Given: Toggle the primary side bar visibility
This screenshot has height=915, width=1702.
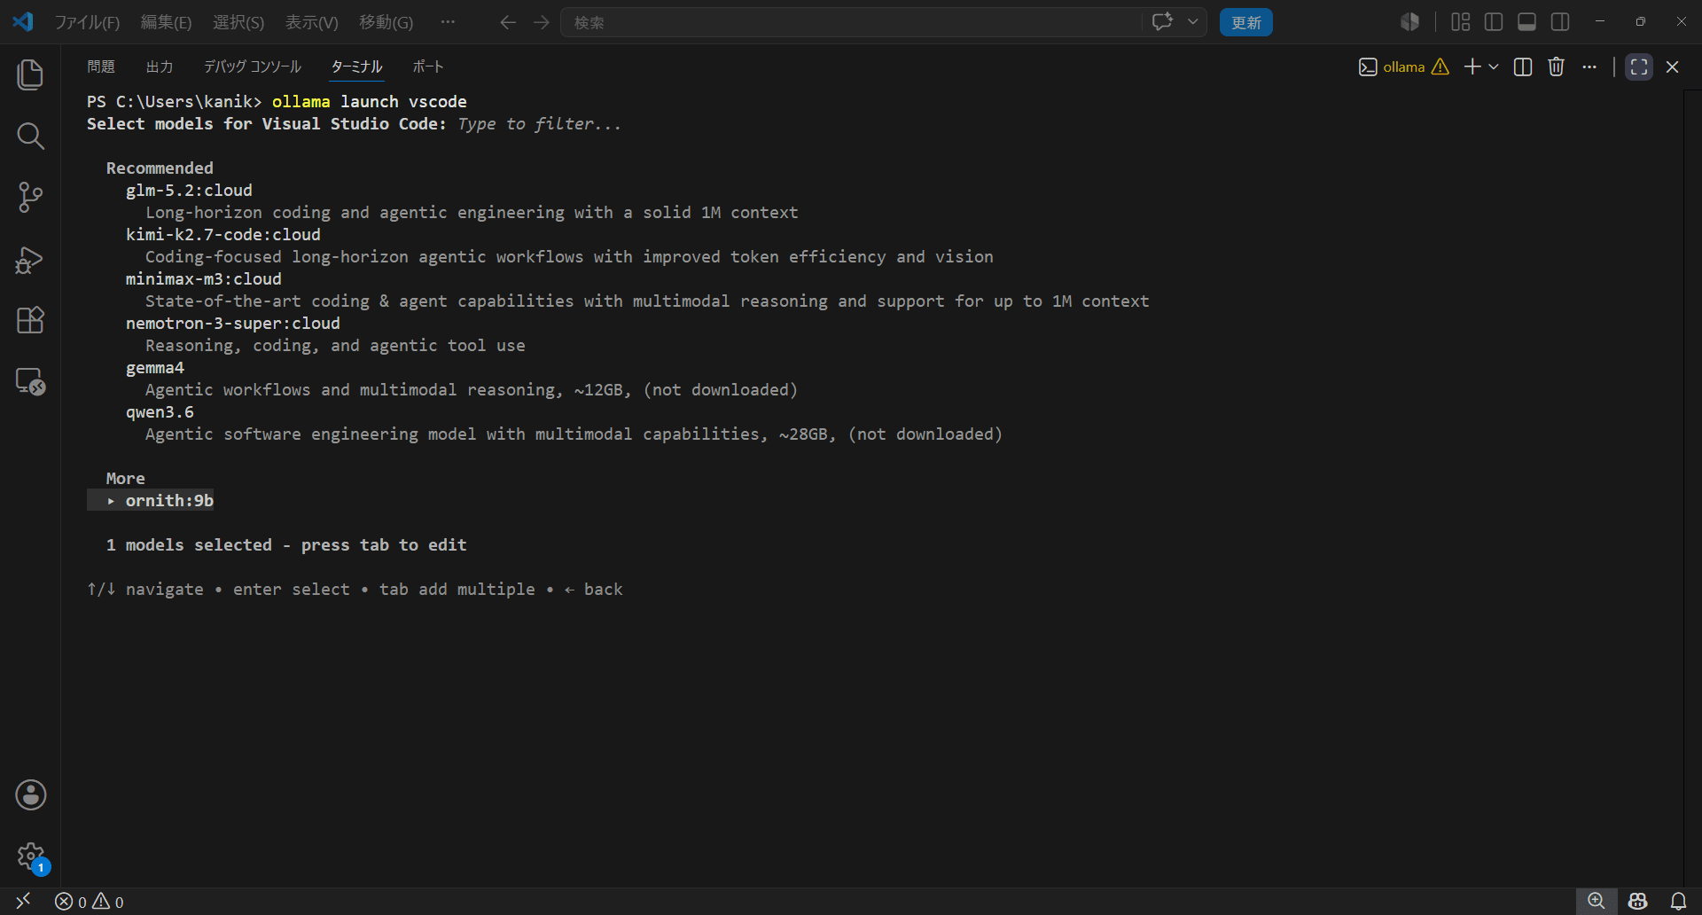Looking at the screenshot, I should coord(1494,22).
